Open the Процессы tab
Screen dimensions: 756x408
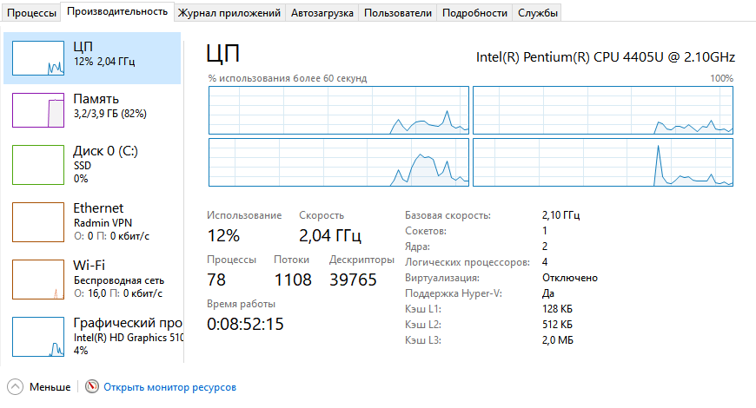[31, 13]
